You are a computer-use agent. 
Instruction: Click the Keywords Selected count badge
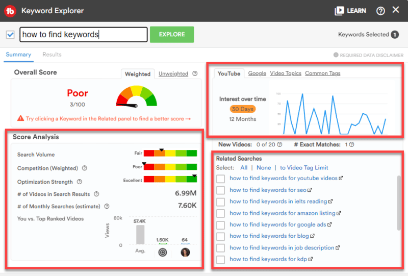(x=395, y=35)
